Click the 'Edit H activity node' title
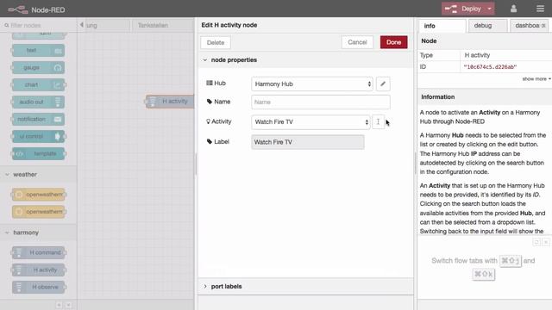 [229, 25]
